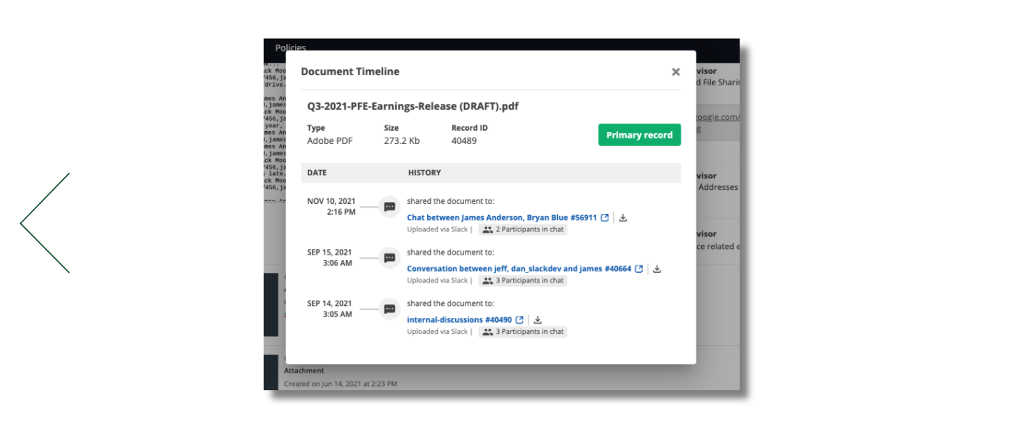Image resolution: width=1020 pixels, height=446 pixels.
Task: Select the NOV 10, 2021 date entry
Action: (331, 206)
